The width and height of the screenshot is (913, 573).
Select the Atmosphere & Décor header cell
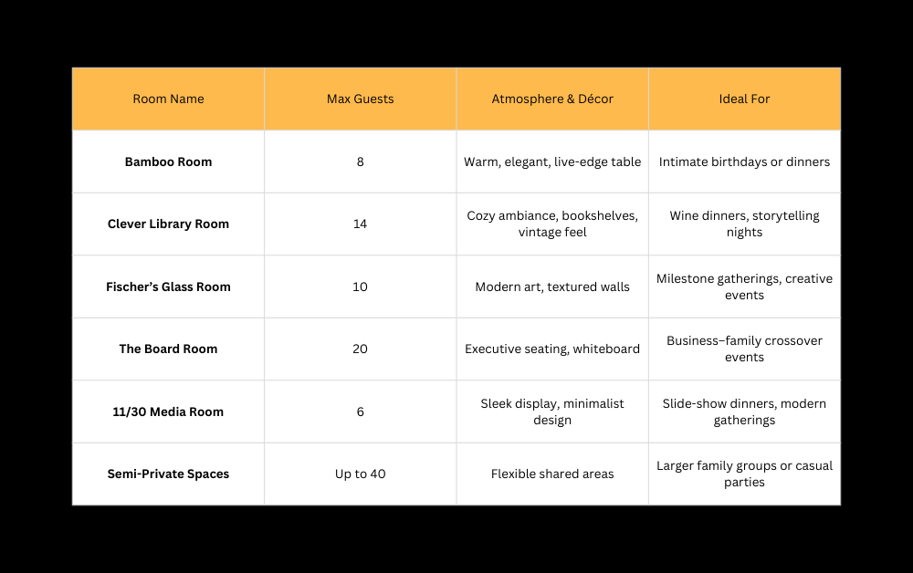[552, 99]
